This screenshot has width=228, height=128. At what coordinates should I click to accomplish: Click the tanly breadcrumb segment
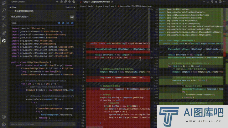(90, 6)
